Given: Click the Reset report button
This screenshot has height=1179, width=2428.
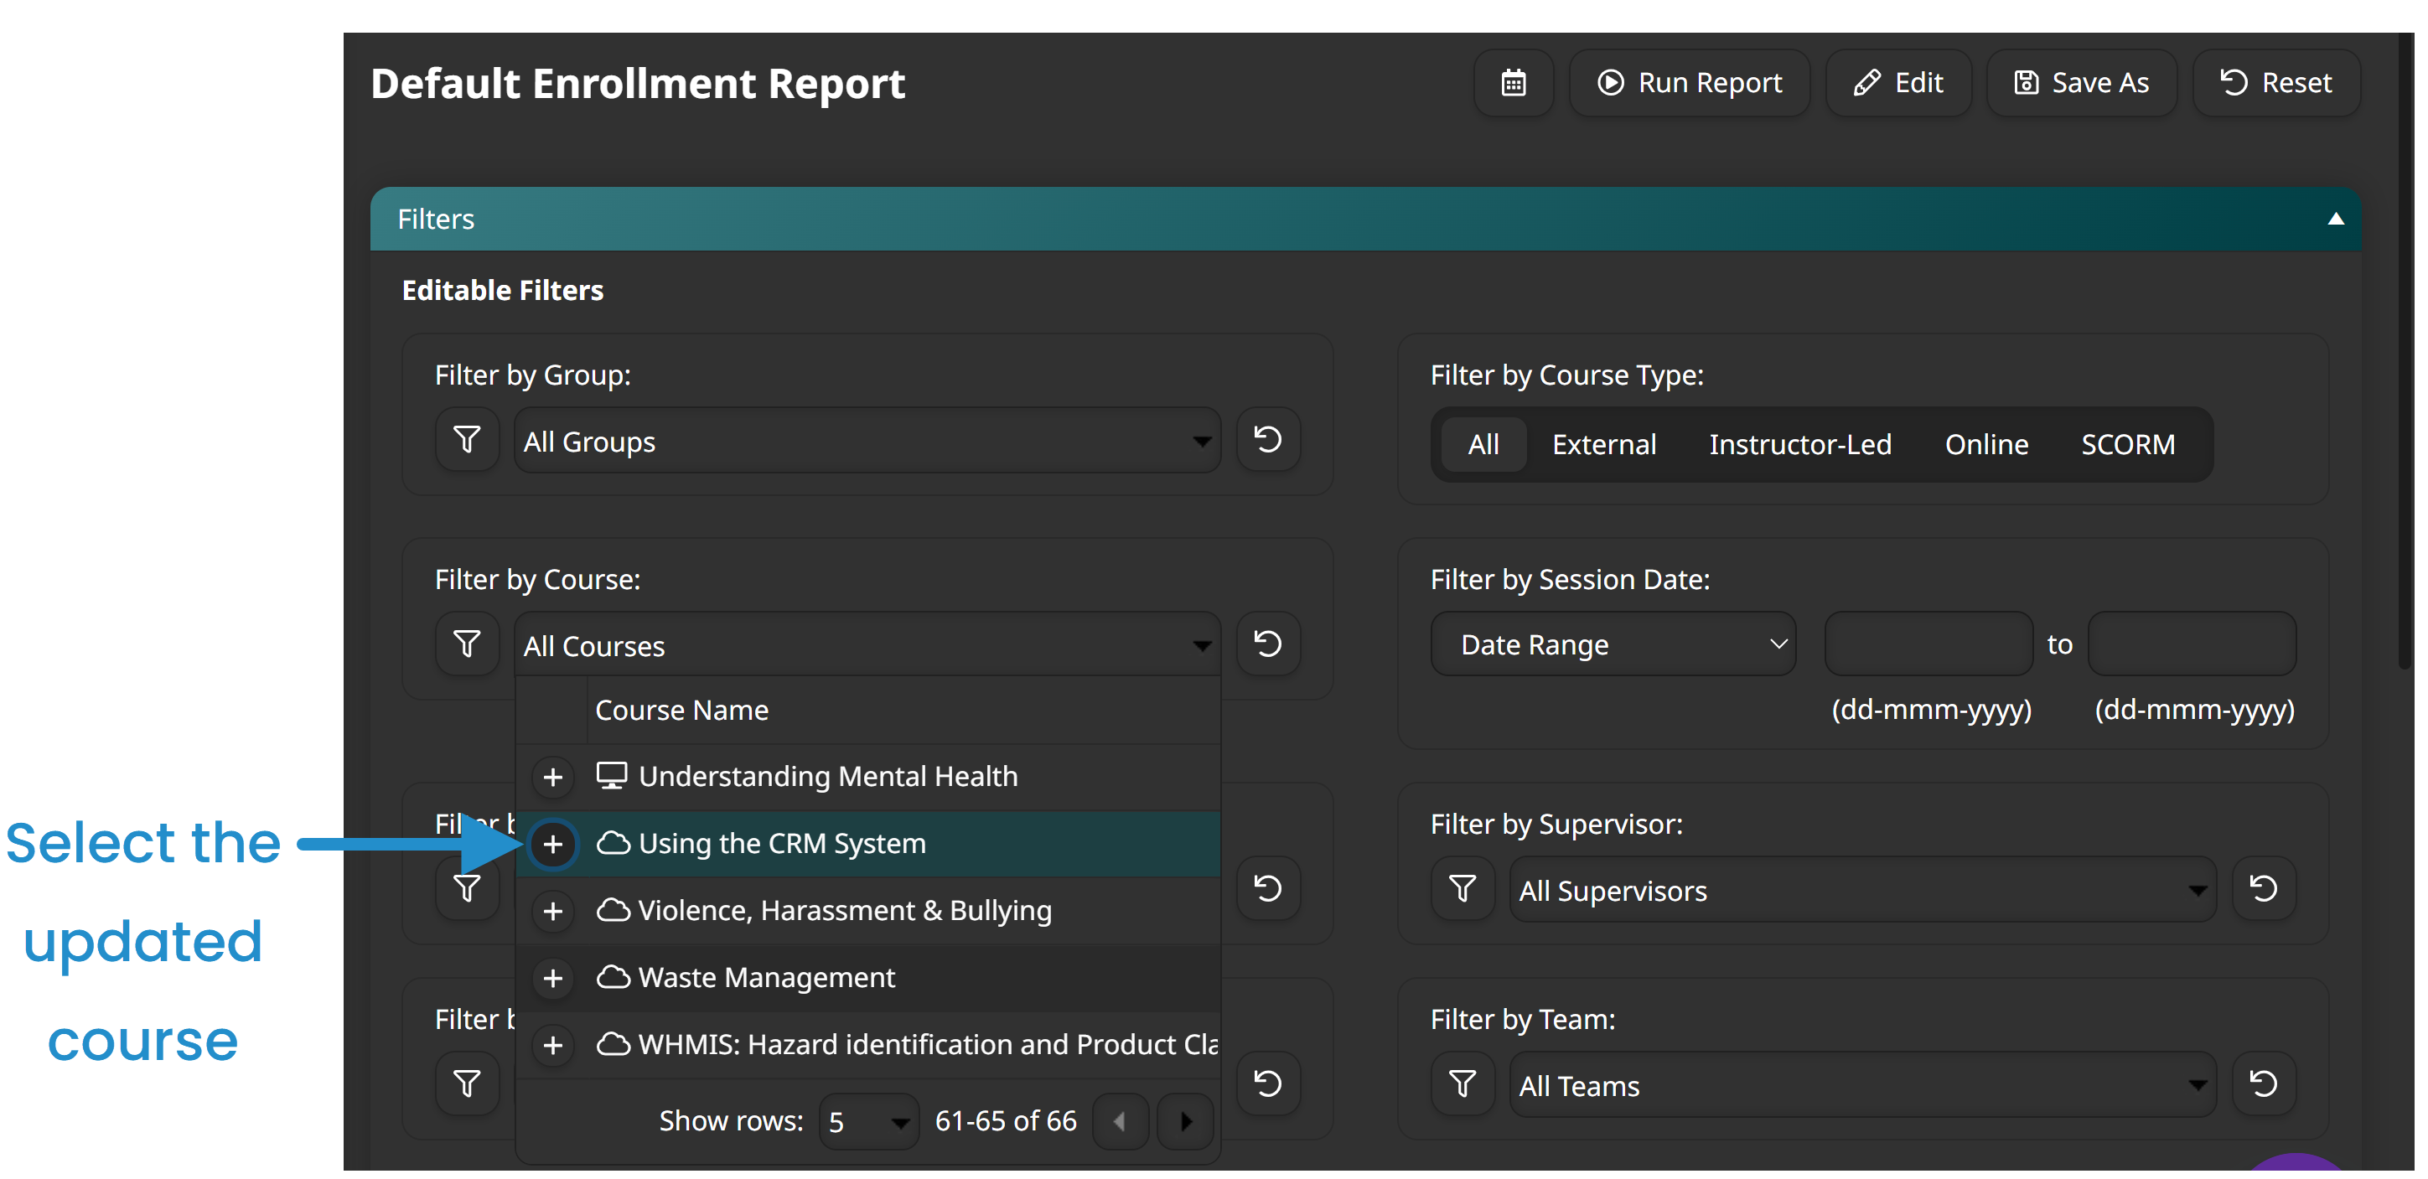Looking at the screenshot, I should coord(2276,83).
